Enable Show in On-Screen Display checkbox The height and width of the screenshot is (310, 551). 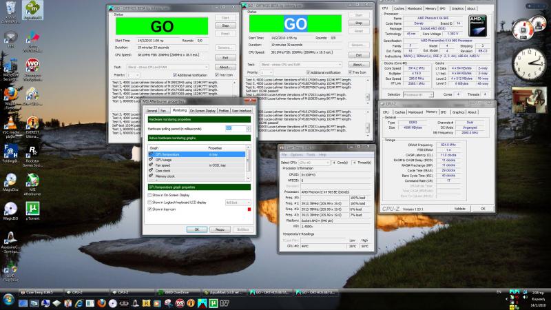tap(149, 195)
